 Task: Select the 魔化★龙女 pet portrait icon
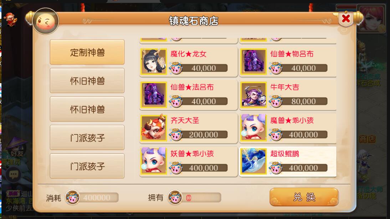click(x=153, y=62)
